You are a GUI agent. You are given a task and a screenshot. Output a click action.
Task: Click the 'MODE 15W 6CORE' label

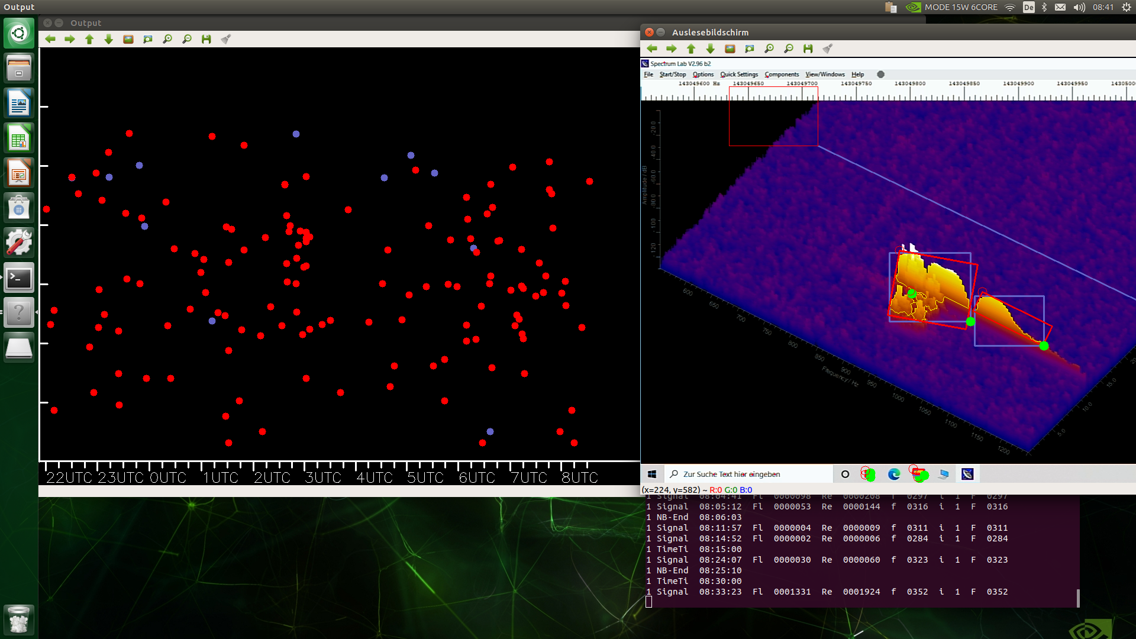(x=961, y=7)
